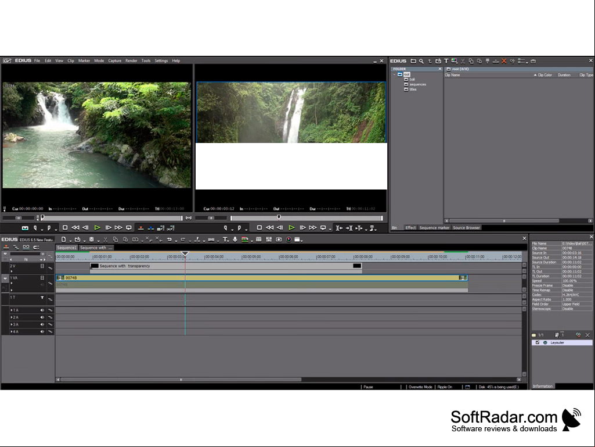This screenshot has width=595, height=447.
Task: Open the audio mixer sliders icon
Action: [269, 239]
